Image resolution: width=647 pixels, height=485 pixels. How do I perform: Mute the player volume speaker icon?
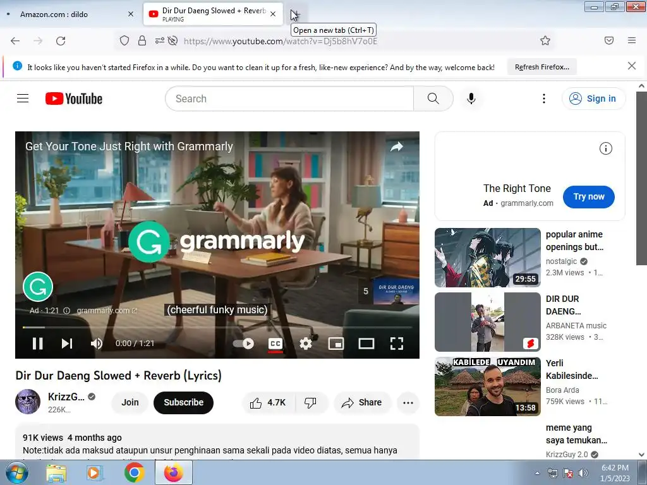click(97, 344)
